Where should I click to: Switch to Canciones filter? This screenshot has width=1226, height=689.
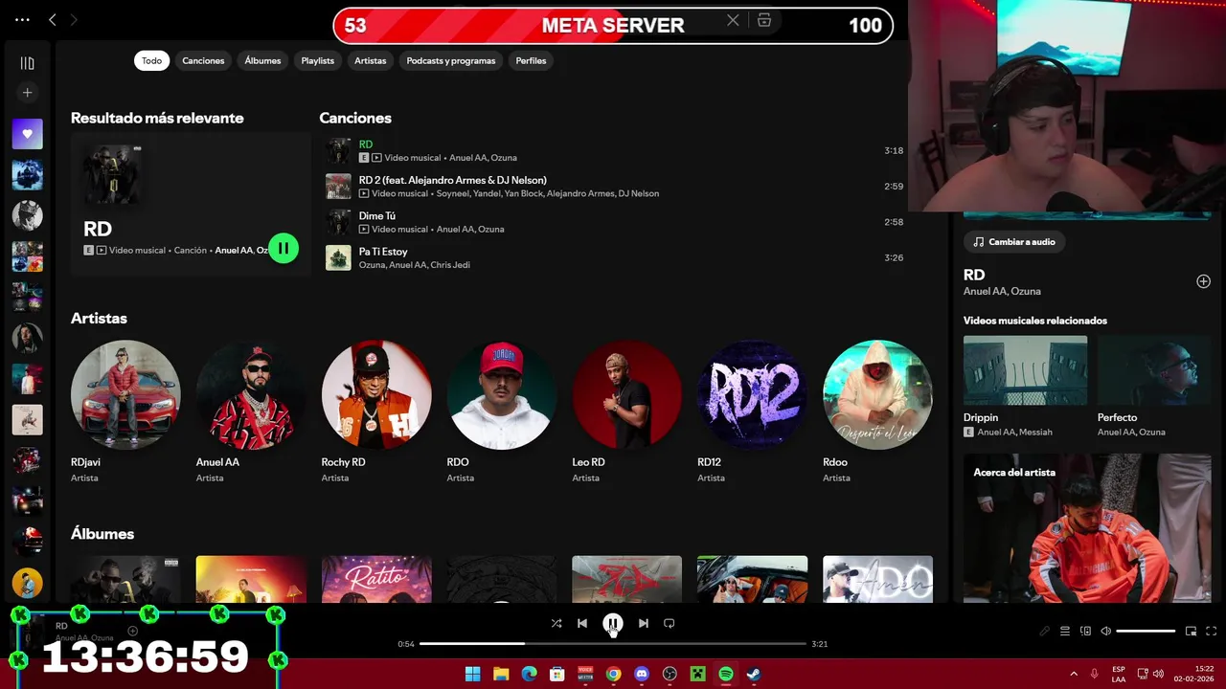click(203, 60)
